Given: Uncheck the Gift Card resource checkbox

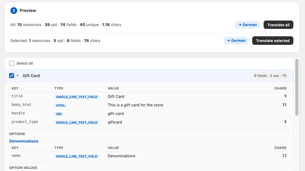Looking at the screenshot, I should coord(12,76).
